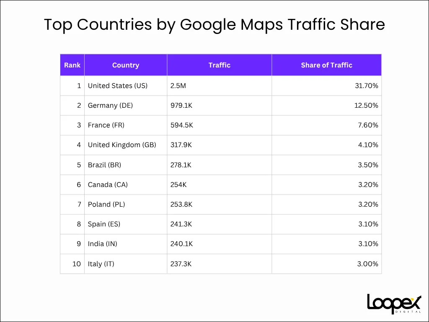Click rank number 4 in United Kingdom row
Screen dimensions: 429x322
pos(79,145)
